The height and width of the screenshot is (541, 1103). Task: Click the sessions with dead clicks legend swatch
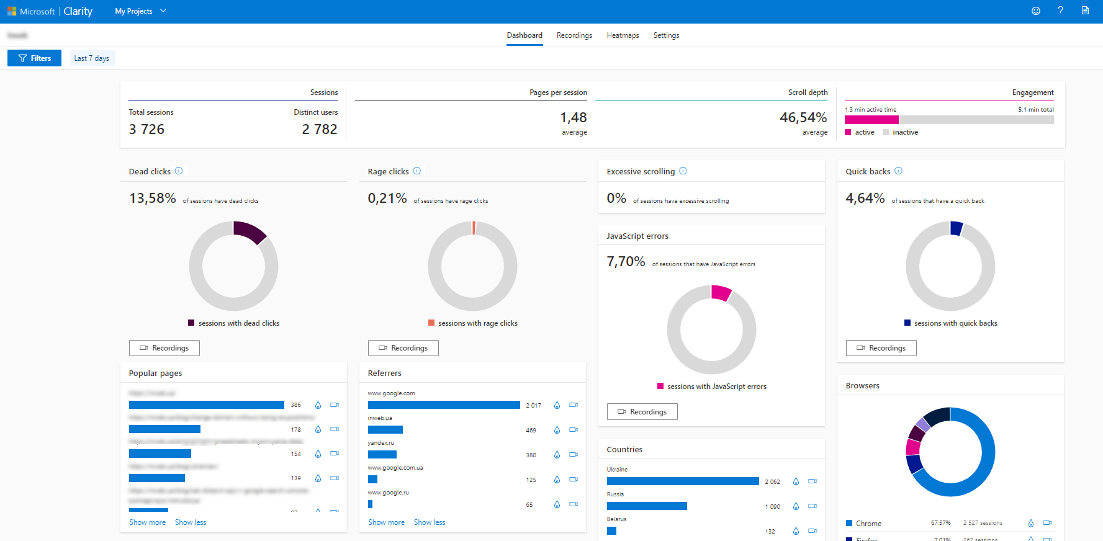click(191, 323)
